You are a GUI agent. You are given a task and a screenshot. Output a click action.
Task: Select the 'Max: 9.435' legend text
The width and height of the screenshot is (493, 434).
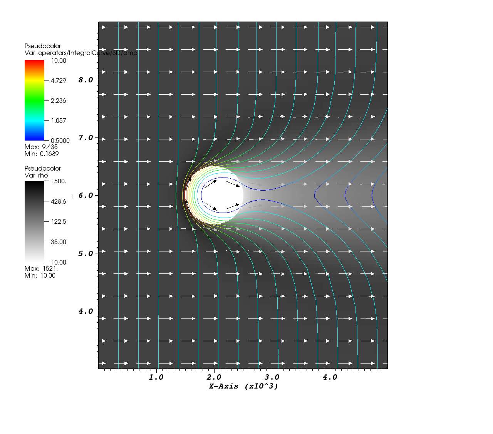tap(41, 147)
